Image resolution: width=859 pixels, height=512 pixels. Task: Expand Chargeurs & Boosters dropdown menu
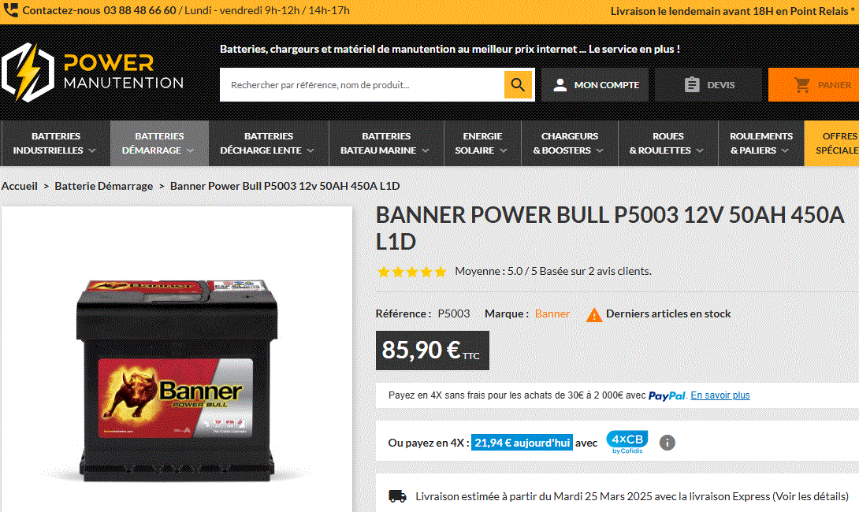coord(569,143)
